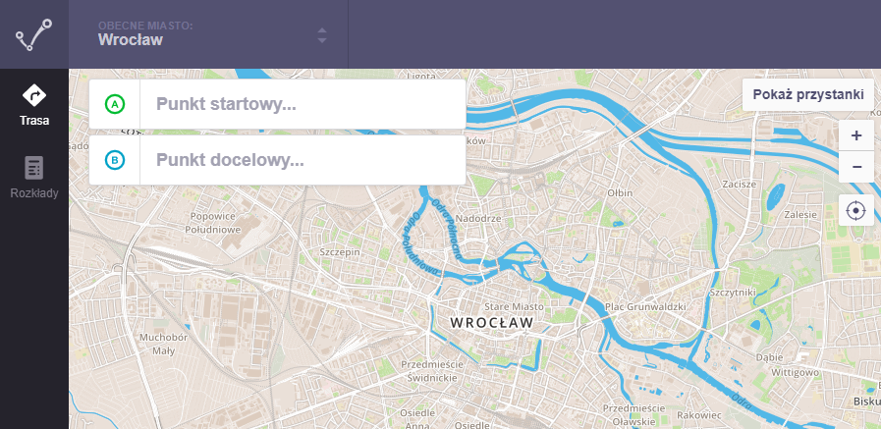Viewport: 881px width, 429px height.
Task: Click the Nadodrze district label
Action: (x=478, y=218)
